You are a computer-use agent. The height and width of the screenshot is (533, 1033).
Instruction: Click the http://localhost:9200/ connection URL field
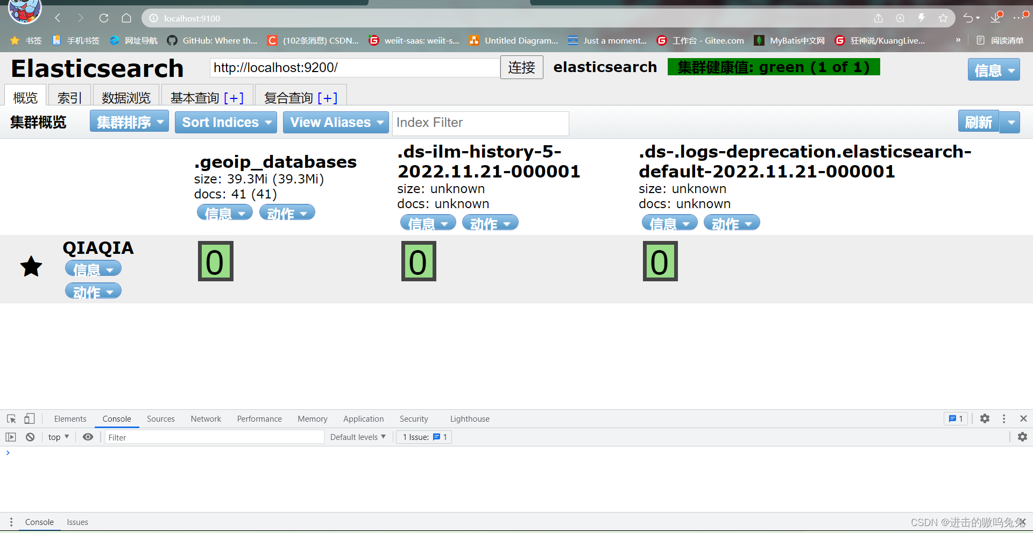tap(355, 67)
